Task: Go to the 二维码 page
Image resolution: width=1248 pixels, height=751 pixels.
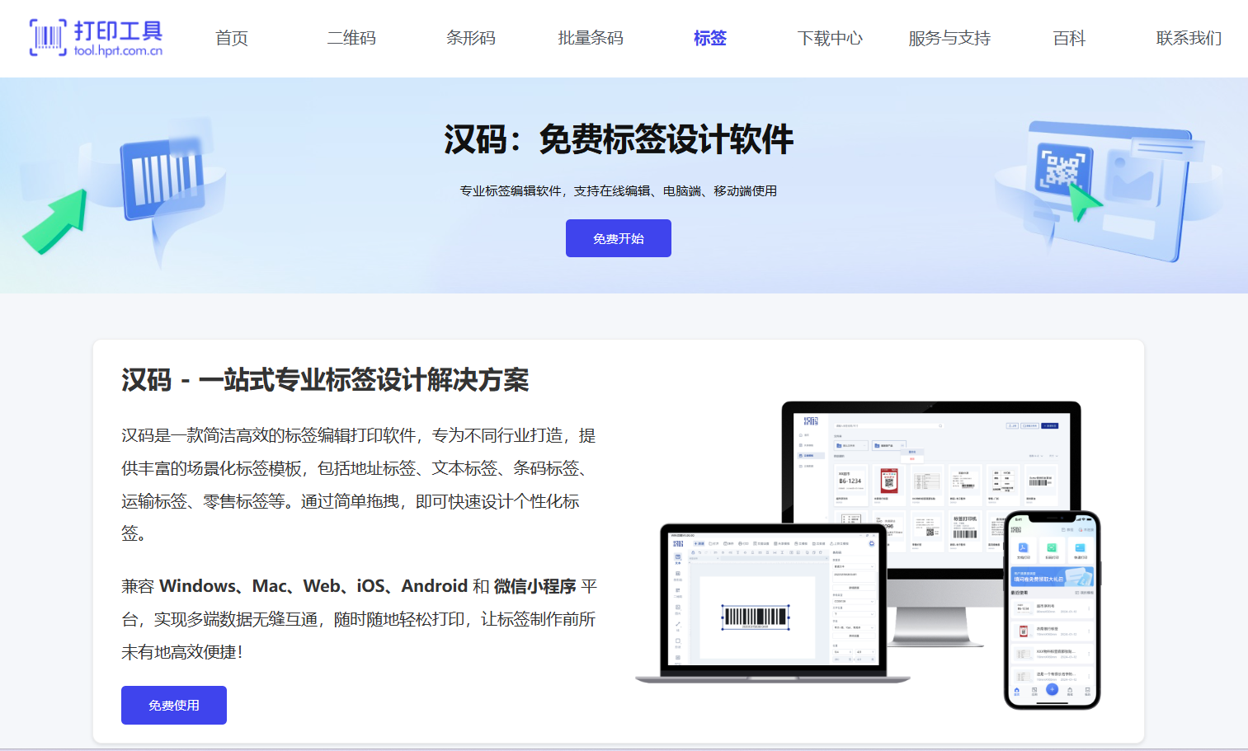Action: point(351,38)
